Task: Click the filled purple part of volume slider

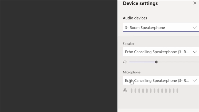Action: (142, 62)
